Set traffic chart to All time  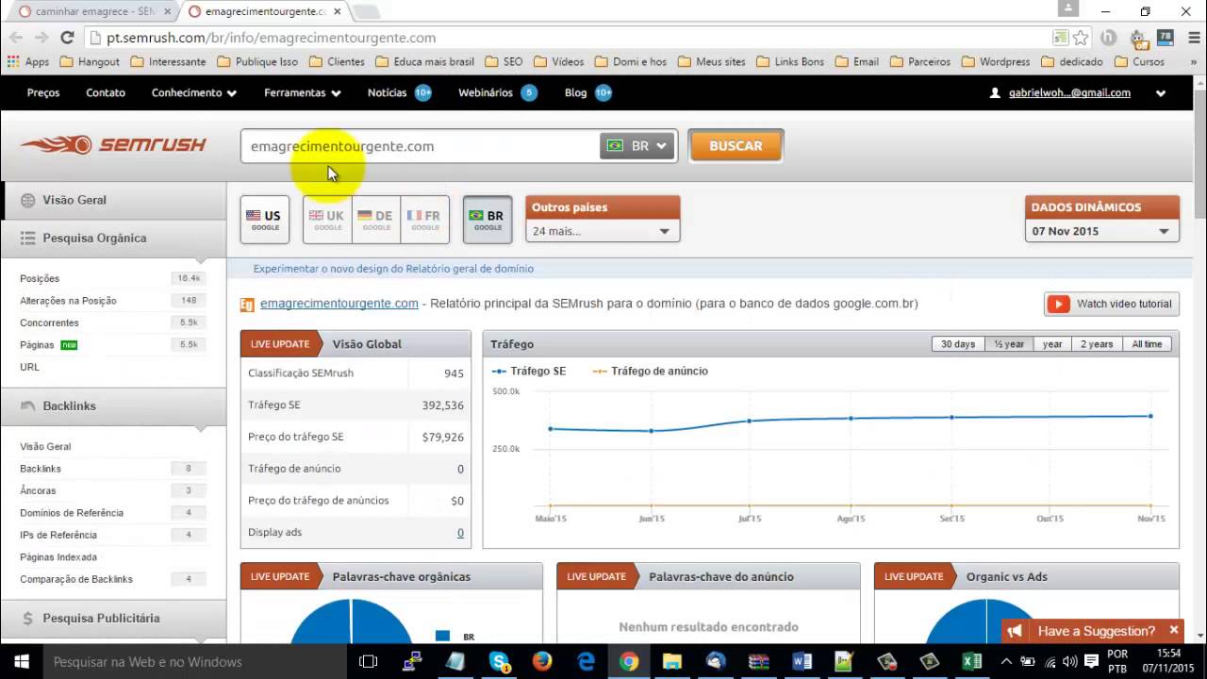pyautogui.click(x=1147, y=344)
